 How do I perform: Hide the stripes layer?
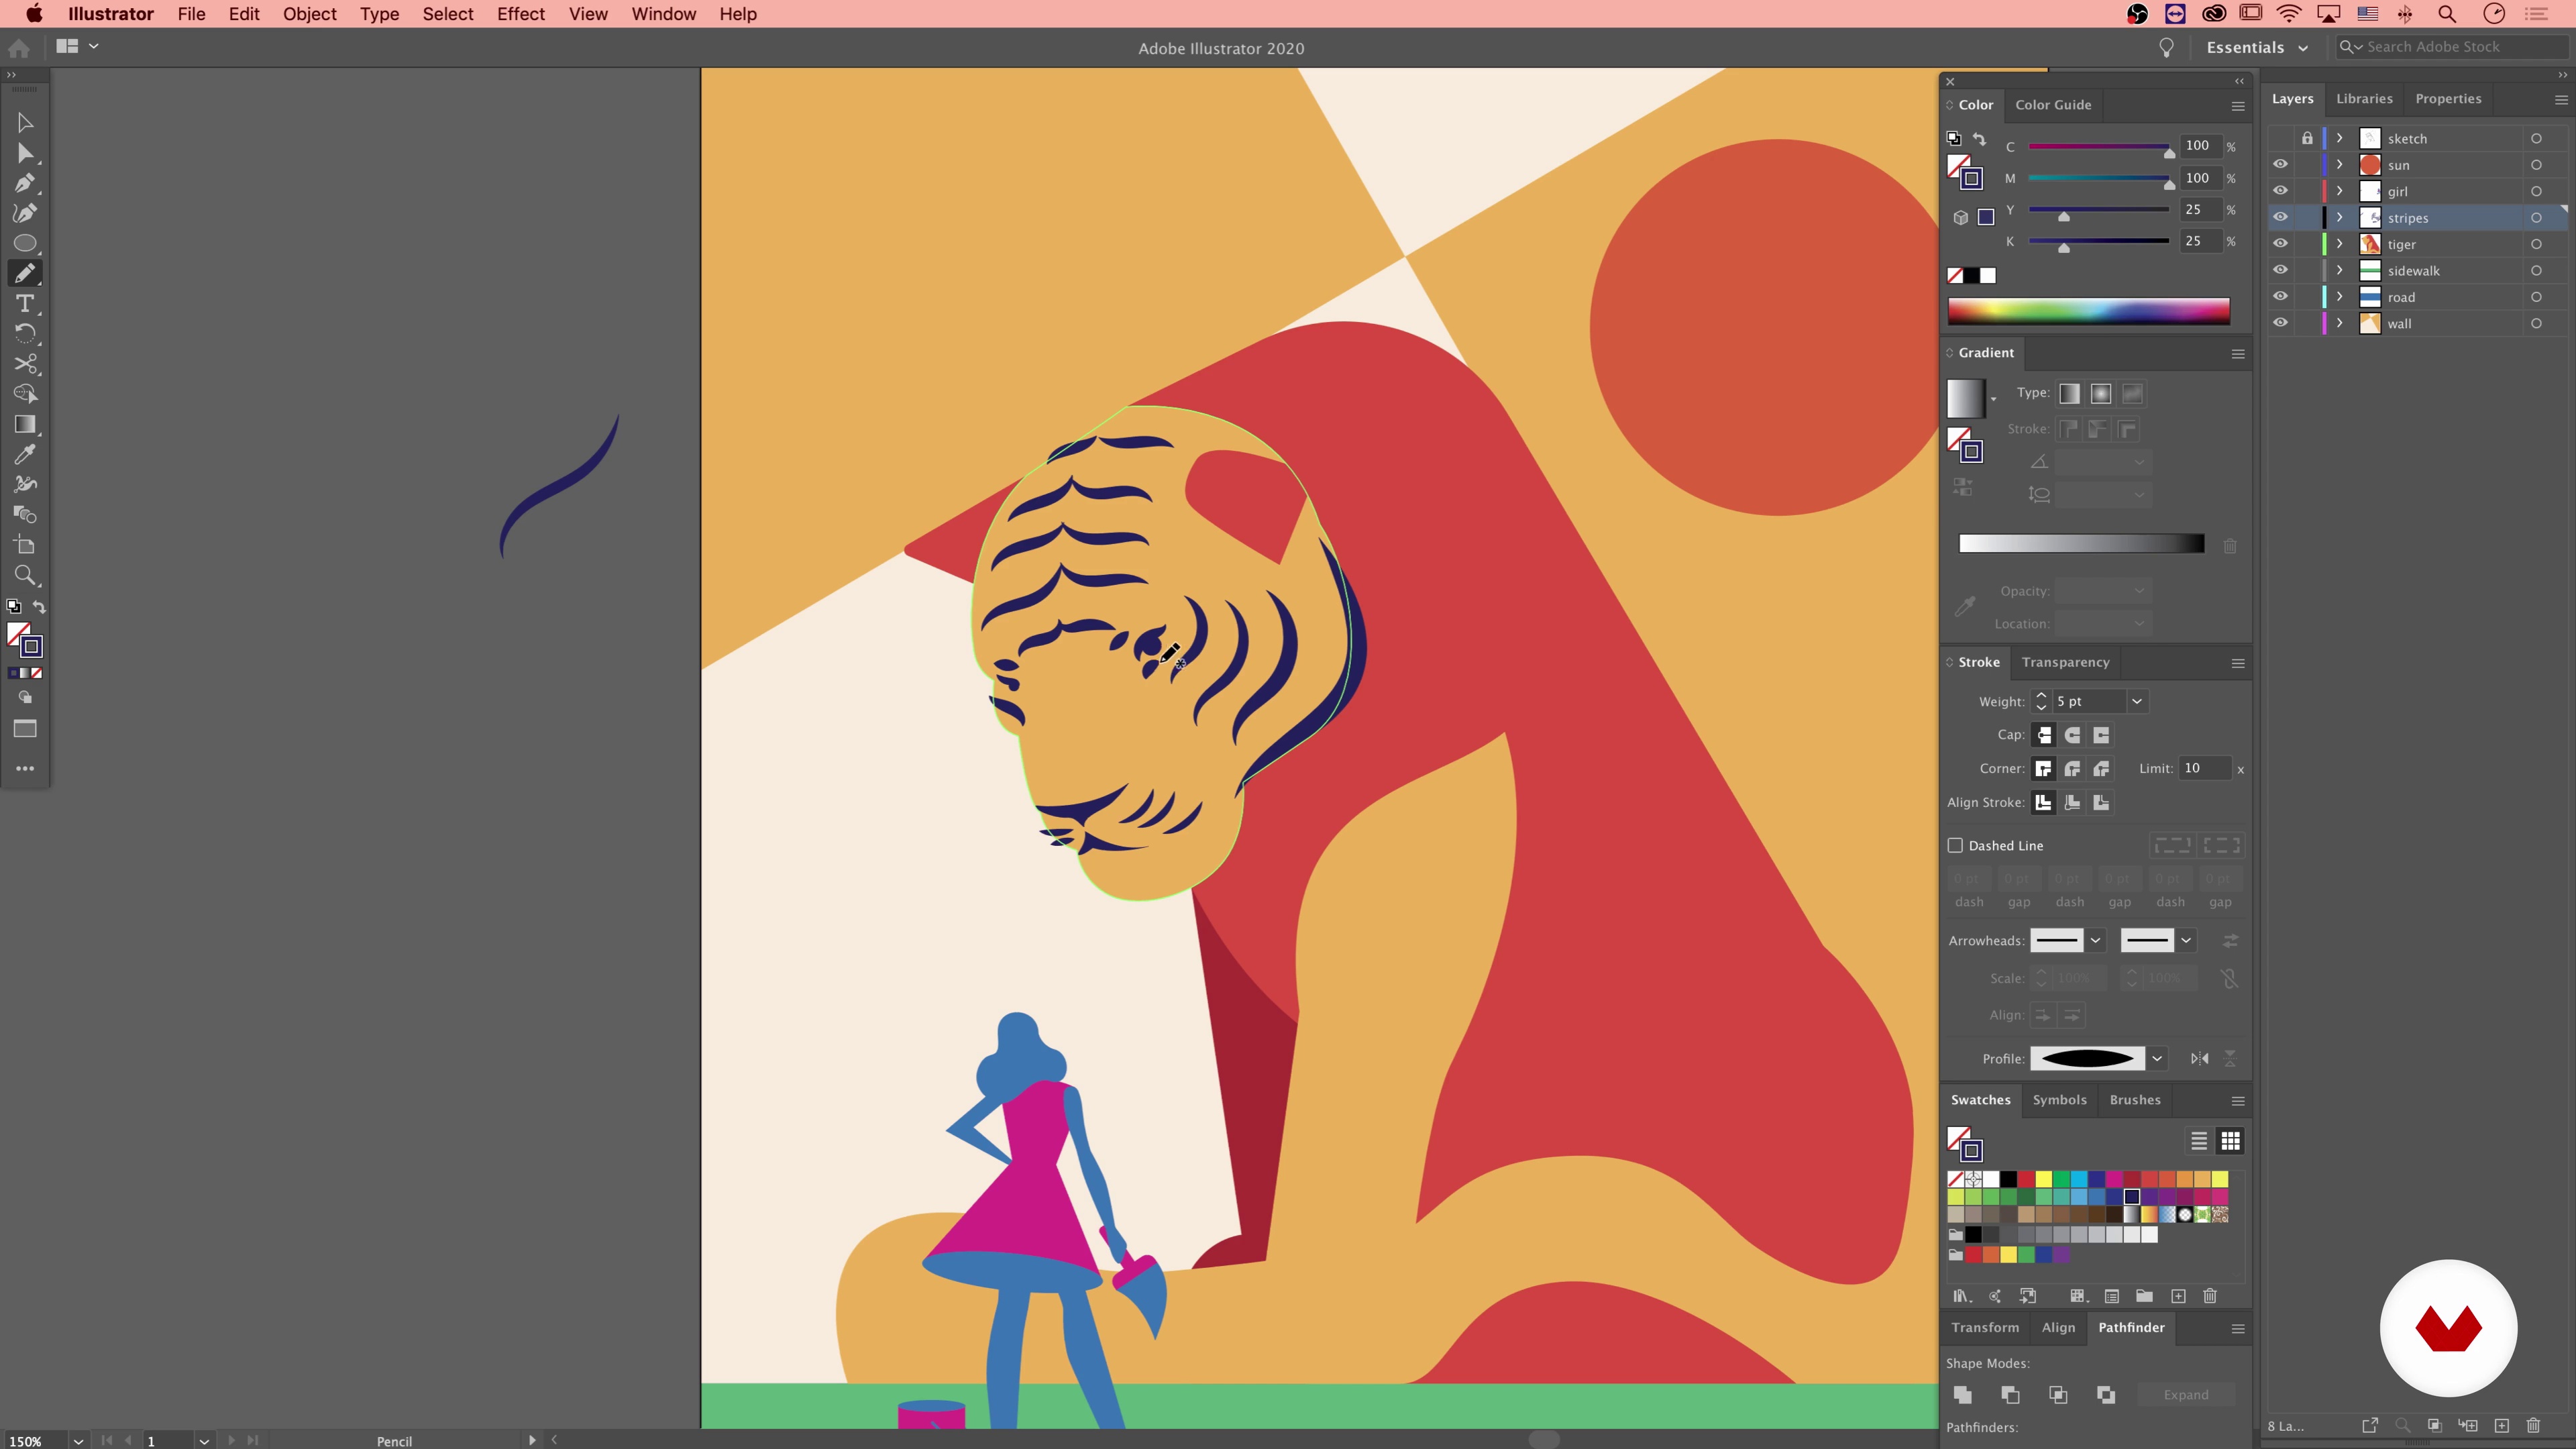[x=2280, y=217]
